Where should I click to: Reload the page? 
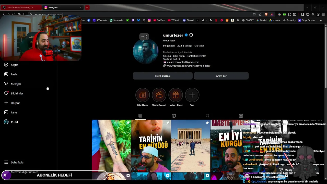pyautogui.click(x=14, y=14)
